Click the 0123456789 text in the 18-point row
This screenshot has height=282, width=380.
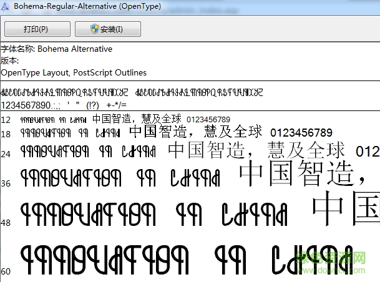coord(301,133)
